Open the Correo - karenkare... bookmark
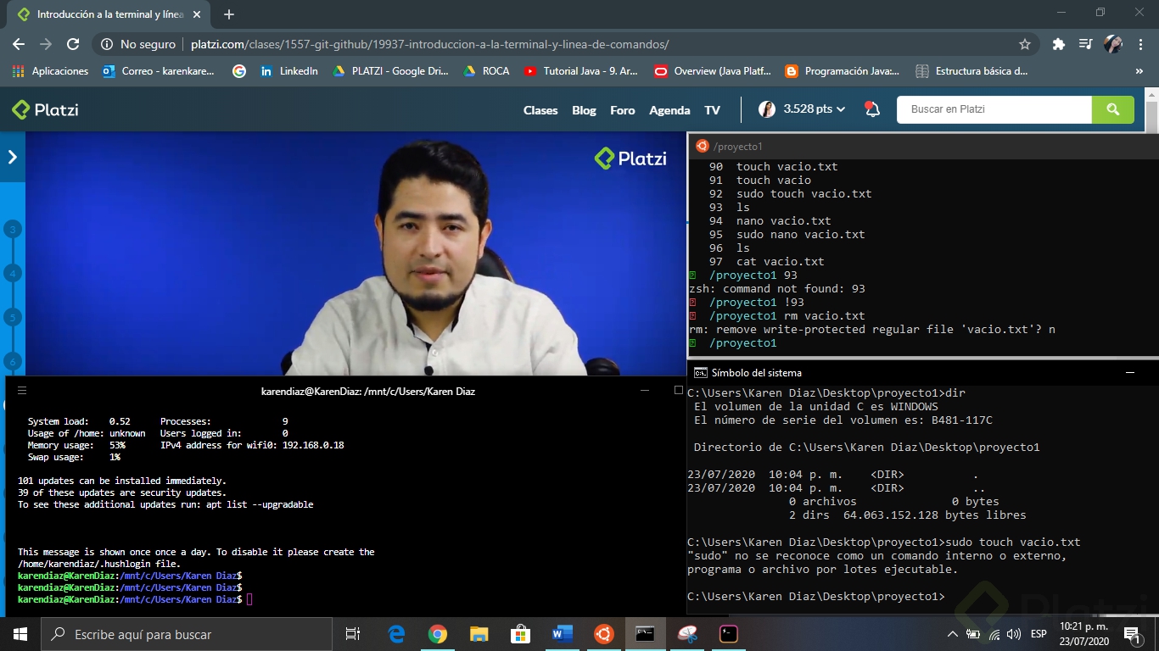 (159, 71)
